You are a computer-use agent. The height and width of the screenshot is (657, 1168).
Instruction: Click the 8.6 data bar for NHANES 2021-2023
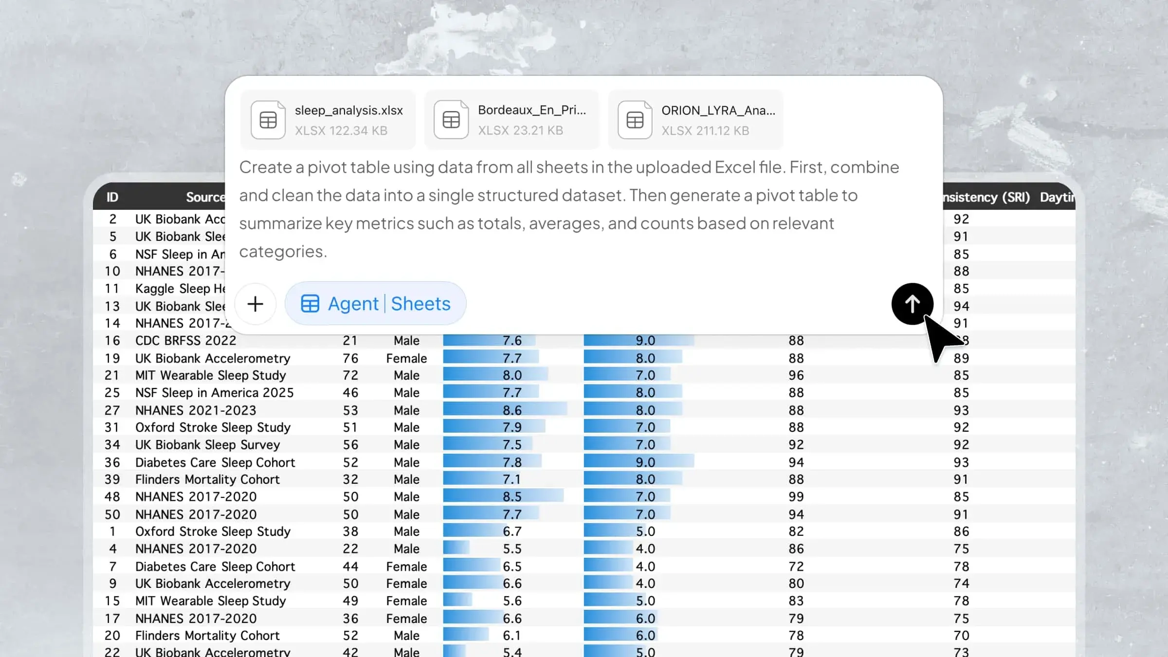click(505, 410)
